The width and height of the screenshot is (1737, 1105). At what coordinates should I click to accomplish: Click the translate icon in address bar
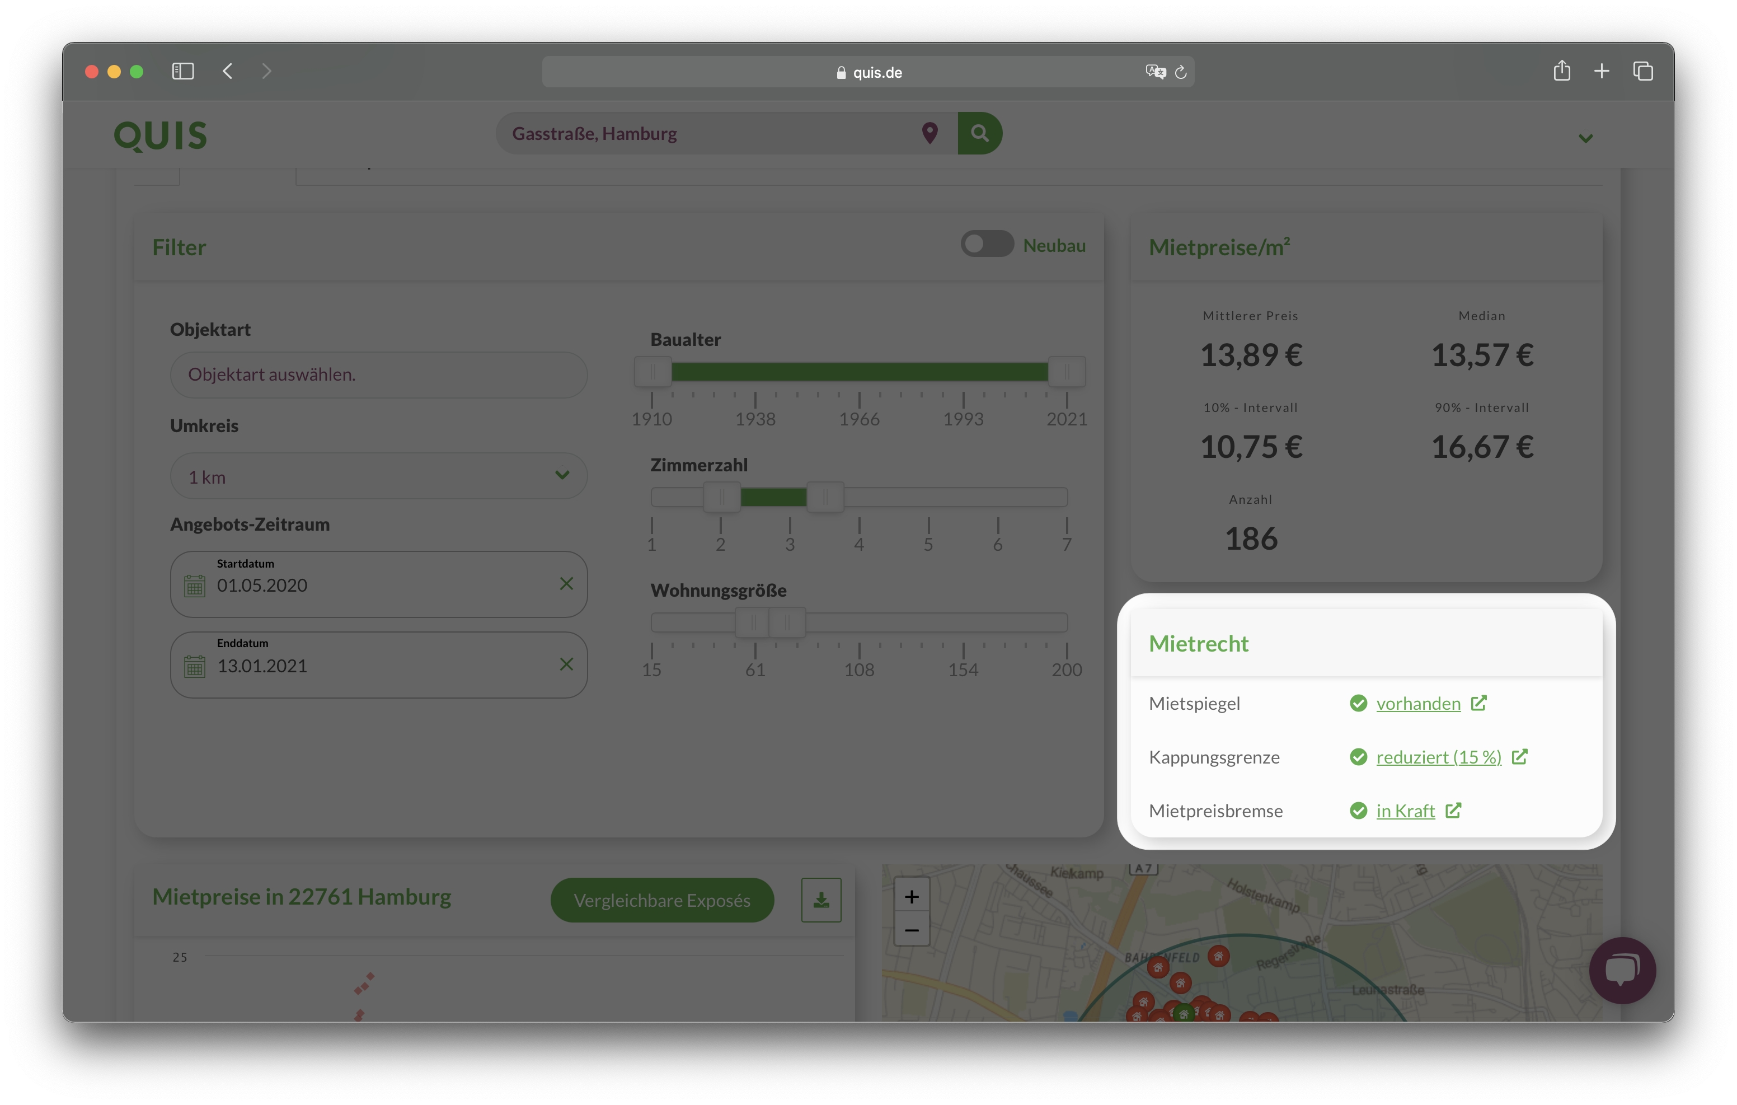tap(1155, 72)
